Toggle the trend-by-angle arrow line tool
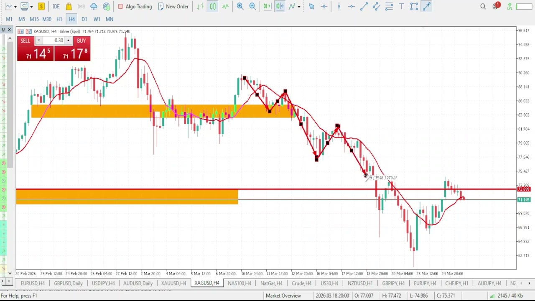This screenshot has height=301, width=535. (427, 6)
